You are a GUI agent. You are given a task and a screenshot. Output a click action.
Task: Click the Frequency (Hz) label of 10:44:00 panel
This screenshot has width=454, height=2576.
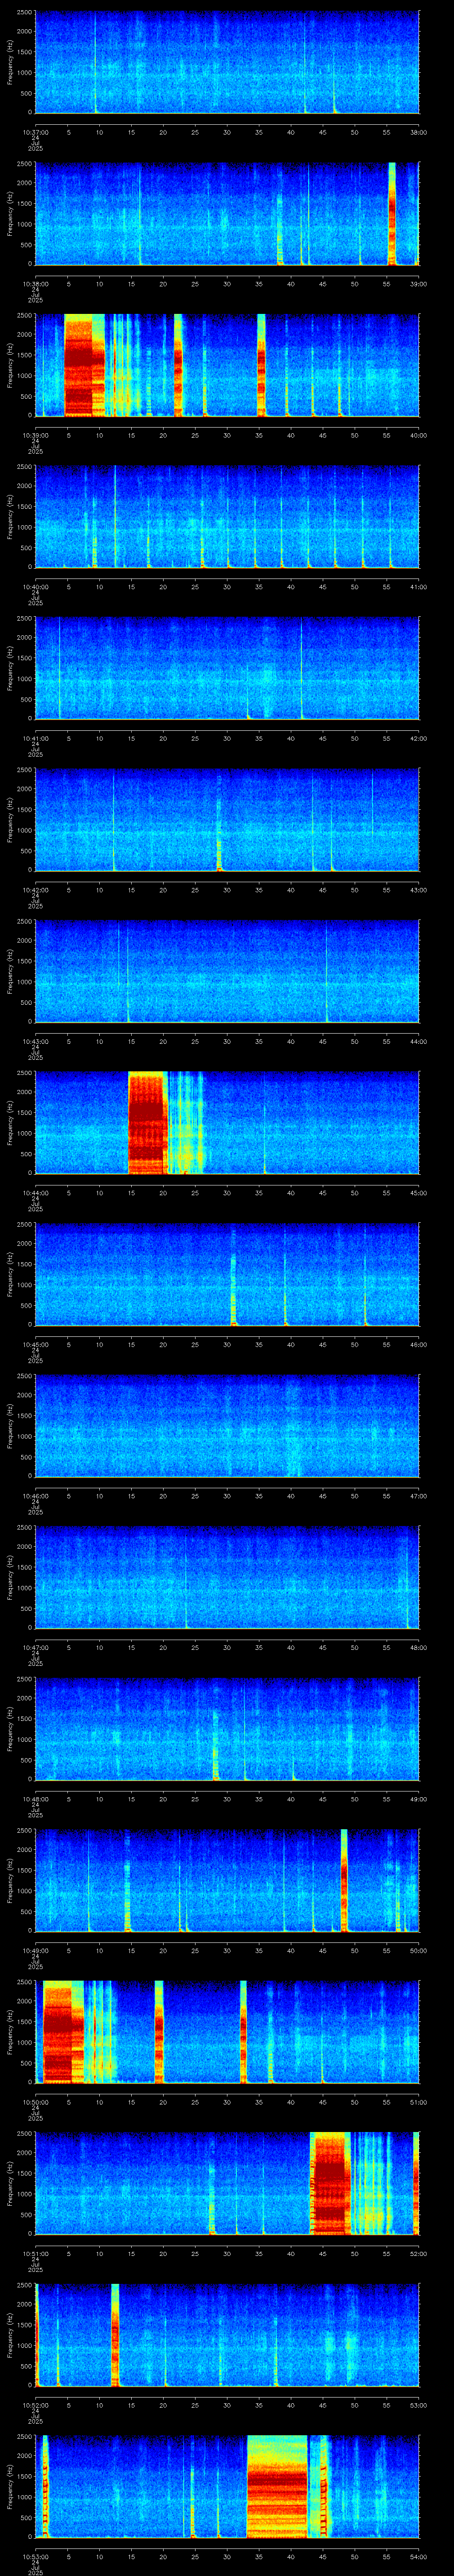[10, 1122]
